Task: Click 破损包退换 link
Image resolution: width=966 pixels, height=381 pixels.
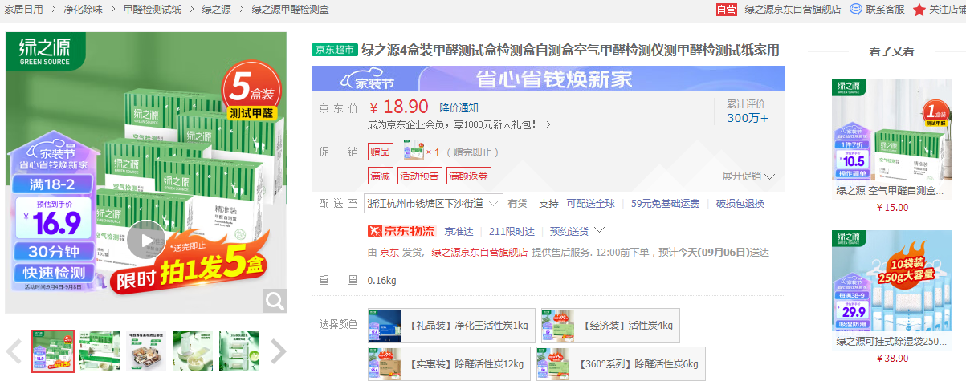Action: [740, 204]
